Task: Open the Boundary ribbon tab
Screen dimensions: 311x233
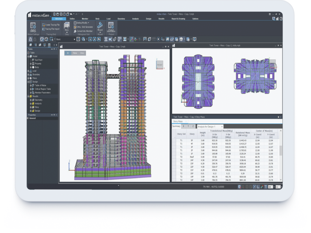Action: coord(121,19)
